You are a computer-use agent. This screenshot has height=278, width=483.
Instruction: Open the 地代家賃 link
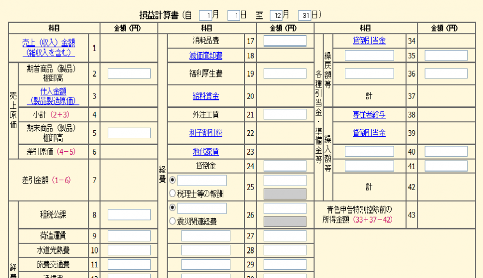206,152
